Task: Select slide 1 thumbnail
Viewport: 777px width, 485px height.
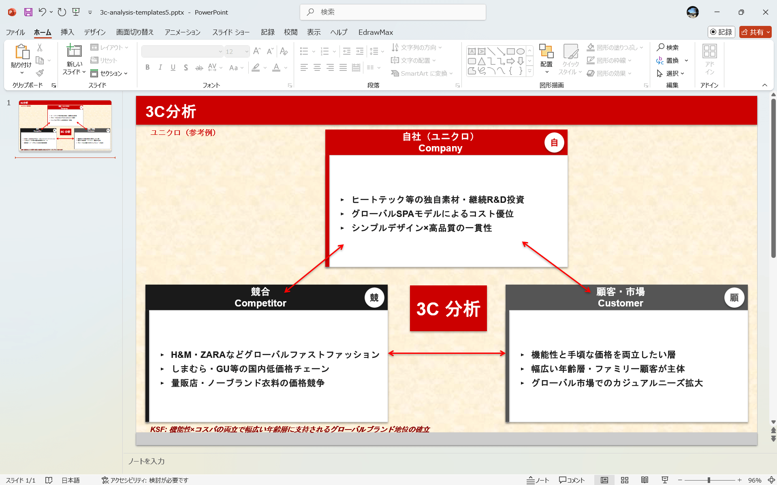Action: point(65,126)
